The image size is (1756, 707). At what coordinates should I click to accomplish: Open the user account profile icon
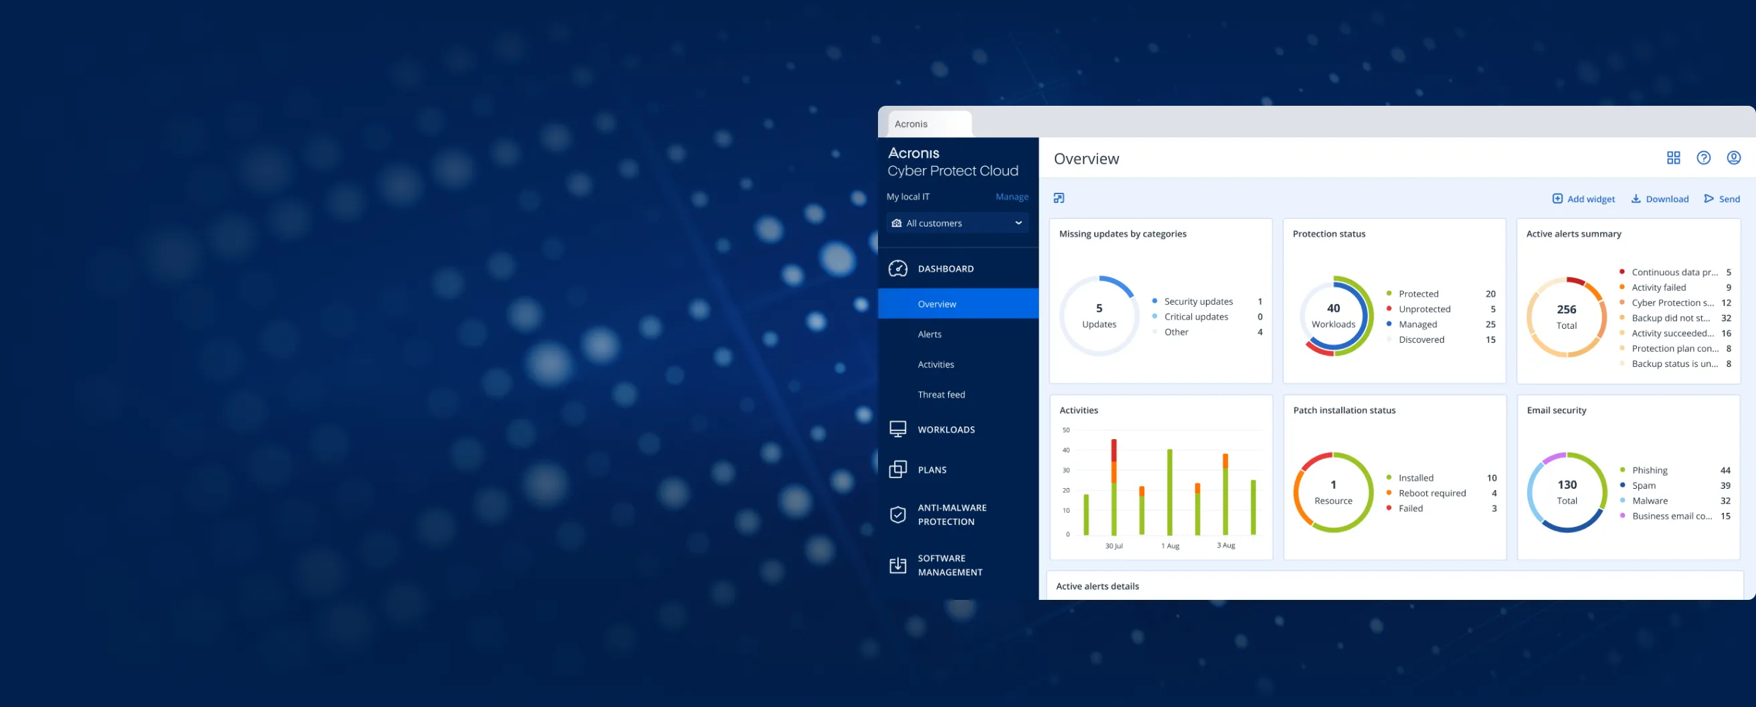tap(1733, 158)
